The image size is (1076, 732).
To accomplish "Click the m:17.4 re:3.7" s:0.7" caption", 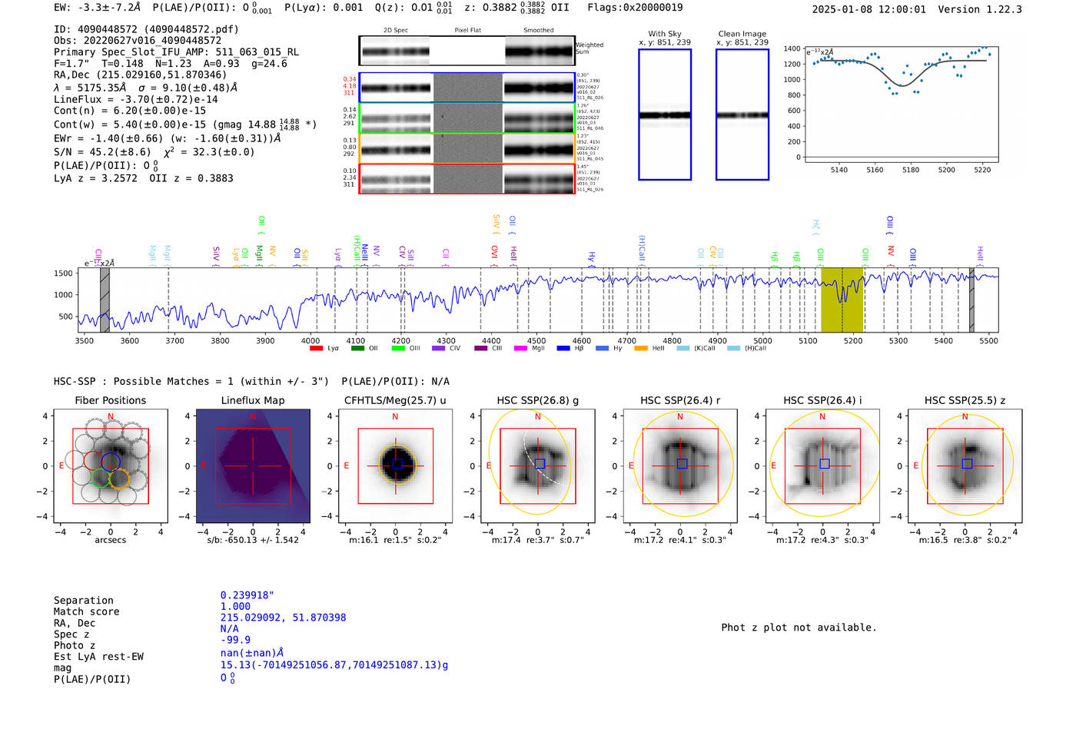I will [x=538, y=540].
